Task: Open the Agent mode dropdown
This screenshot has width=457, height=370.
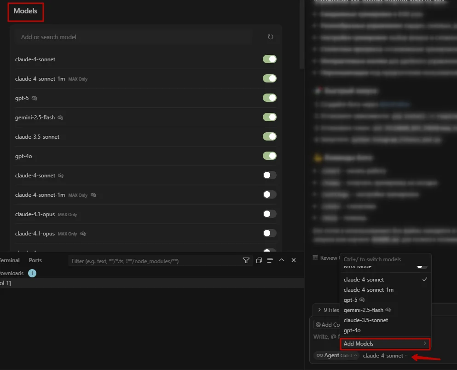Action: [x=336, y=356]
